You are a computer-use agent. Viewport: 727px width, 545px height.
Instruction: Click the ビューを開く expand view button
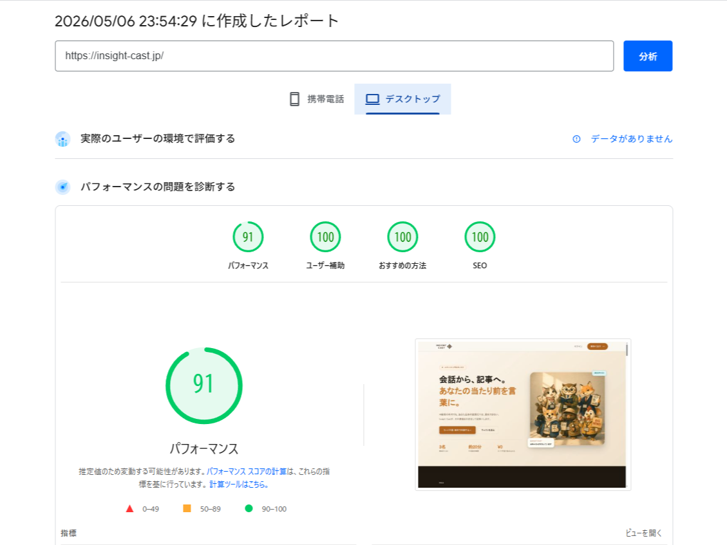643,533
